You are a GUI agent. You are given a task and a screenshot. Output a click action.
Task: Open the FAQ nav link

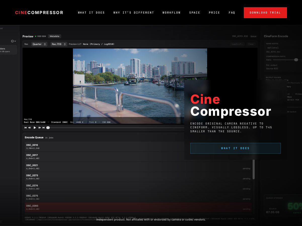pos(232,13)
